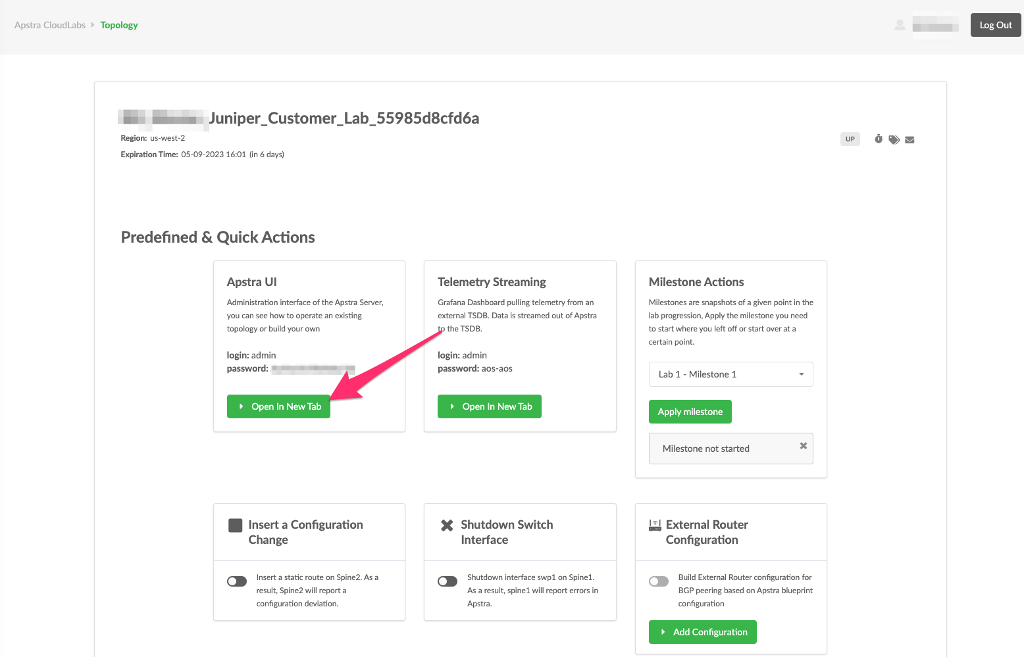Toggle the External Router Configuration switch

click(x=658, y=581)
